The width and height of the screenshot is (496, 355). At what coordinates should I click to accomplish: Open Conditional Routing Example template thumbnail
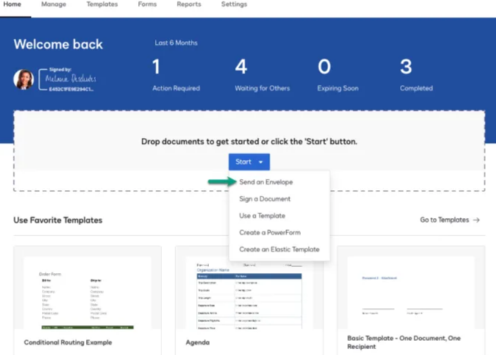pyautogui.click(x=87, y=293)
